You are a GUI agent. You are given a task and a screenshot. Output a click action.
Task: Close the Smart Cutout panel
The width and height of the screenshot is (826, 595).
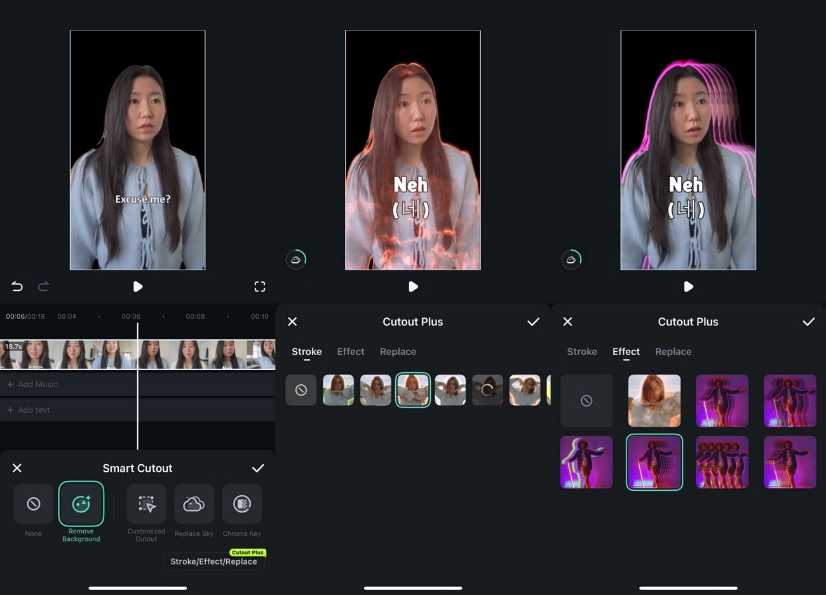tap(17, 468)
